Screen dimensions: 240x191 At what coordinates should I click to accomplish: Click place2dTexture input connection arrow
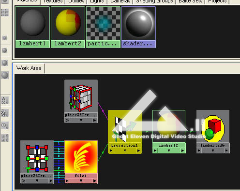[23, 181]
